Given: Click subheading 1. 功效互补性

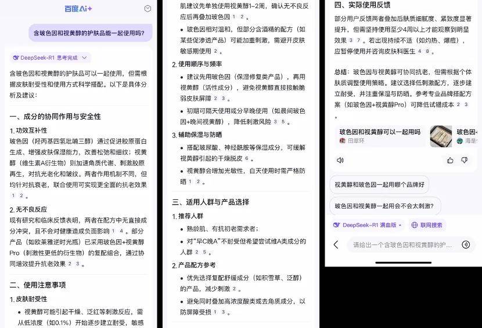Looking at the screenshot, I should pyautogui.click(x=28, y=130).
